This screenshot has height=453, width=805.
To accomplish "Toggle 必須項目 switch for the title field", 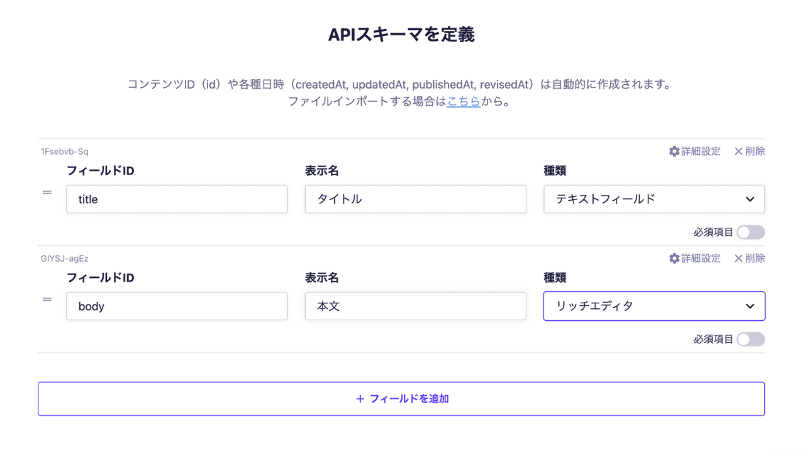I will click(751, 232).
